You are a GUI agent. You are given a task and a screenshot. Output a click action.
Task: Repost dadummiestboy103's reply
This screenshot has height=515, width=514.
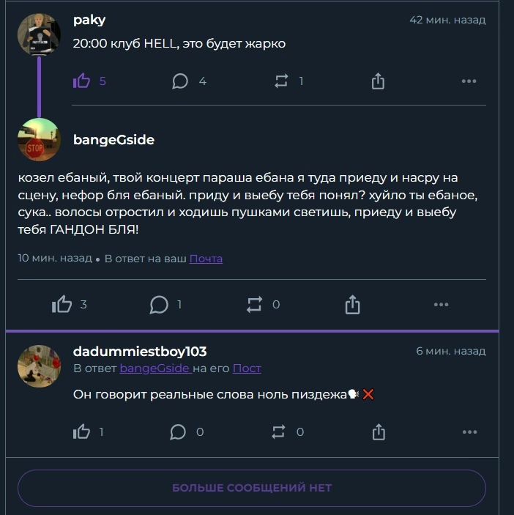point(279,432)
